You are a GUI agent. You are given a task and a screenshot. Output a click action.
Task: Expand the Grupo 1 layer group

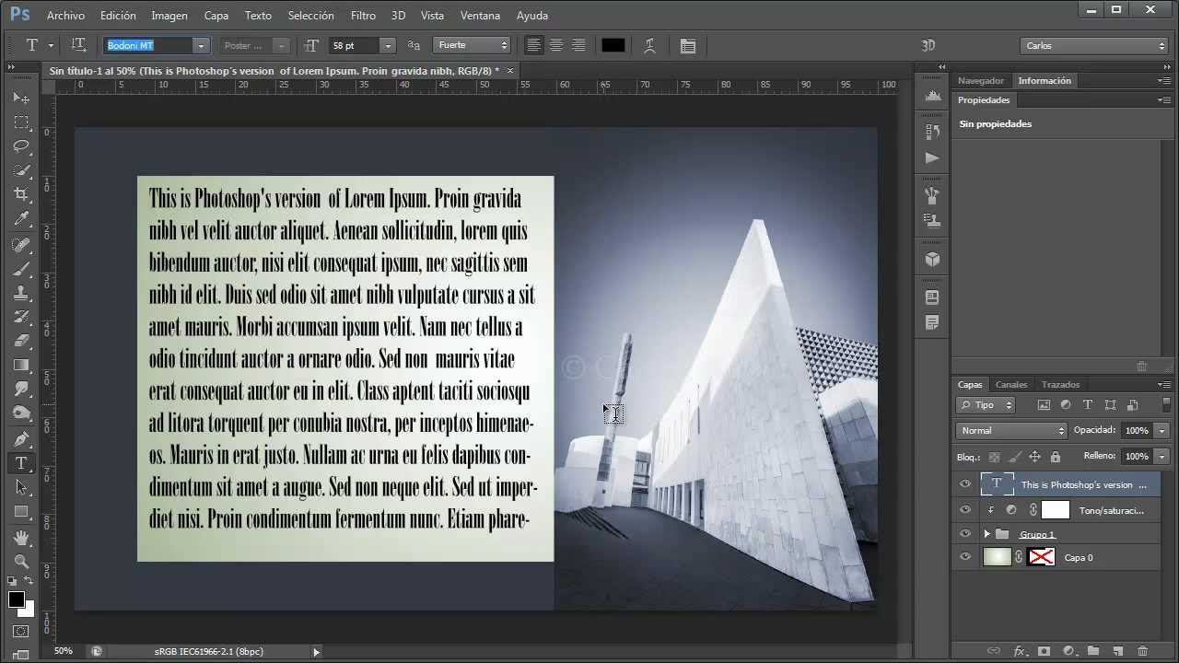pyautogui.click(x=987, y=534)
